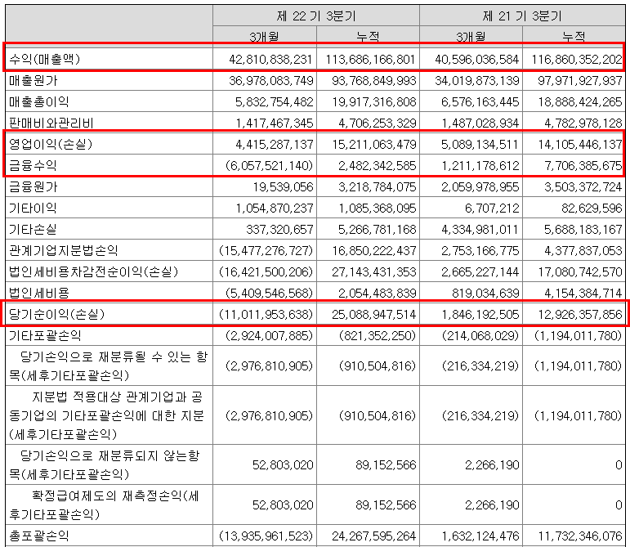Select pre-tax income value (16,421,500,206)
Screen dimensions: 630x547
pyautogui.click(x=266, y=272)
